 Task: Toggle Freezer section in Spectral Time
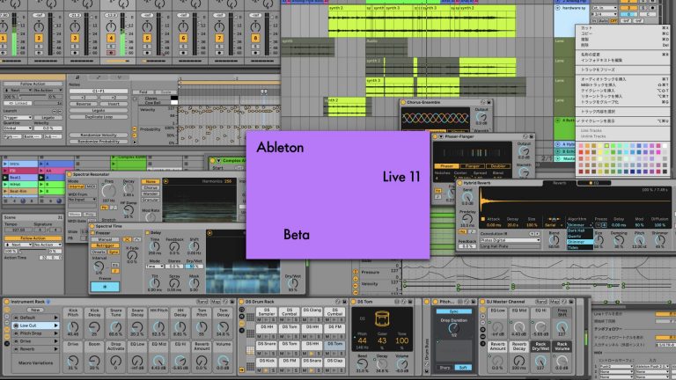[92, 232]
